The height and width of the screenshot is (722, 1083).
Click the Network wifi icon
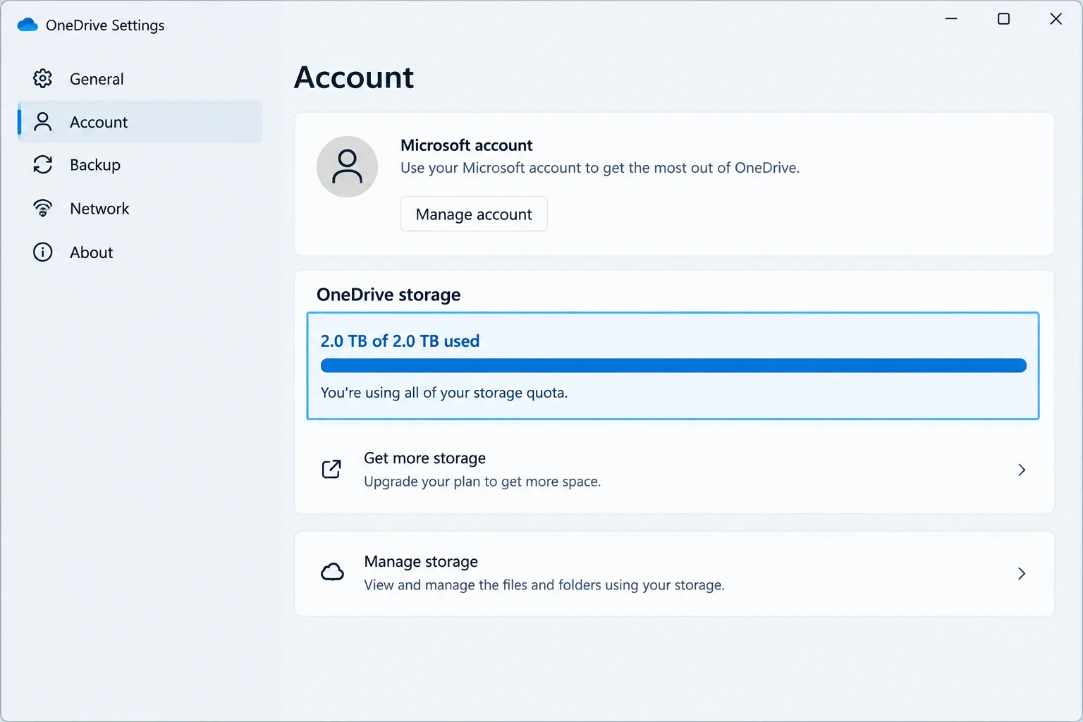pos(43,209)
